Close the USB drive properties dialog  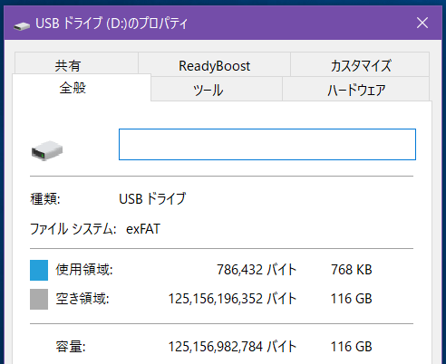(x=422, y=23)
